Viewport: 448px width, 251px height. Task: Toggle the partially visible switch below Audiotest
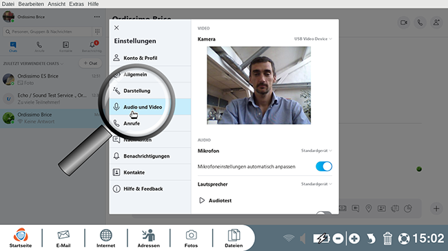(324, 212)
